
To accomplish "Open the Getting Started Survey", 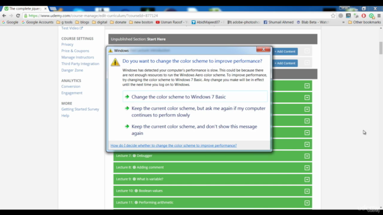I will pyautogui.click(x=80, y=109).
